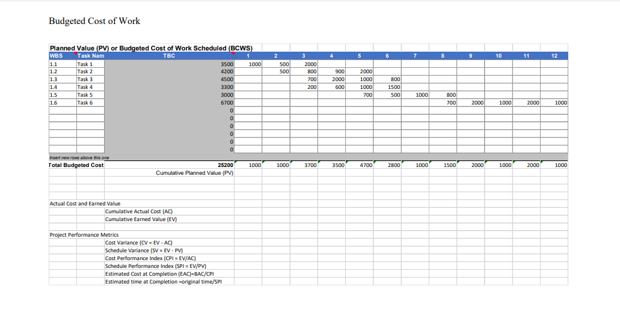Image resolution: width=620 pixels, height=328 pixels.
Task: Click the 'Insert new rows above this one' note
Action: point(79,157)
